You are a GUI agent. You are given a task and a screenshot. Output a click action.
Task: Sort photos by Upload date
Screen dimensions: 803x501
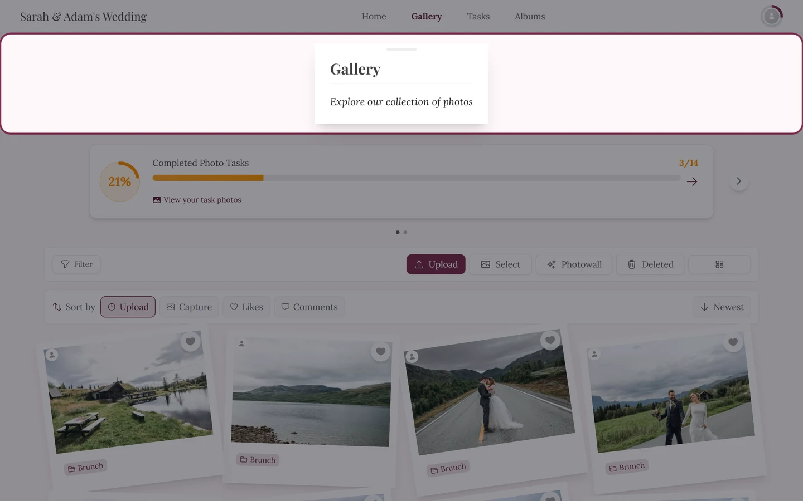coord(128,307)
